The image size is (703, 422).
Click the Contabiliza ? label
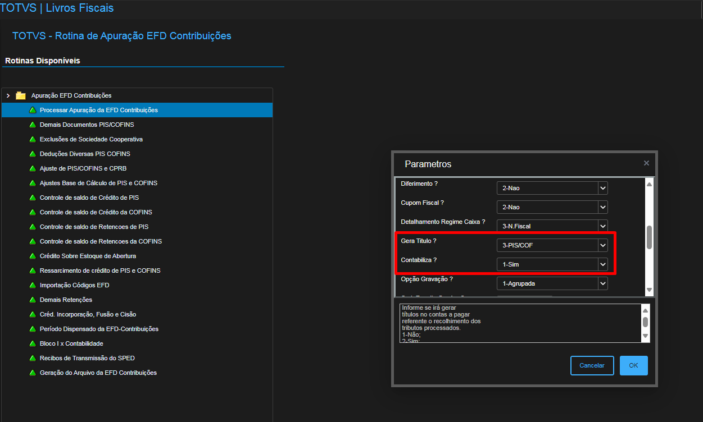419,260
